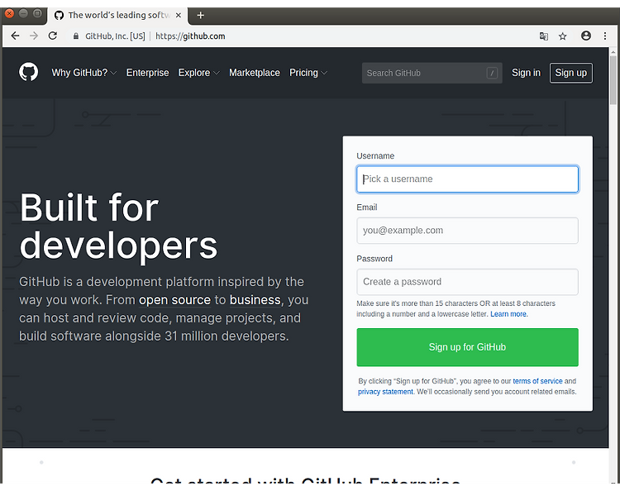Click Sign in link

click(x=526, y=73)
